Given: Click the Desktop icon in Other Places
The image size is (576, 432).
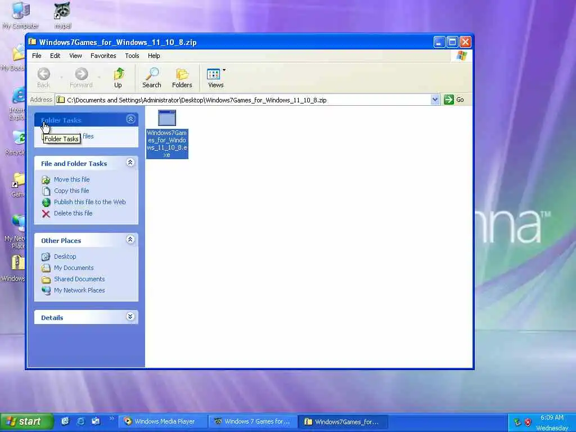Looking at the screenshot, I should point(46,256).
